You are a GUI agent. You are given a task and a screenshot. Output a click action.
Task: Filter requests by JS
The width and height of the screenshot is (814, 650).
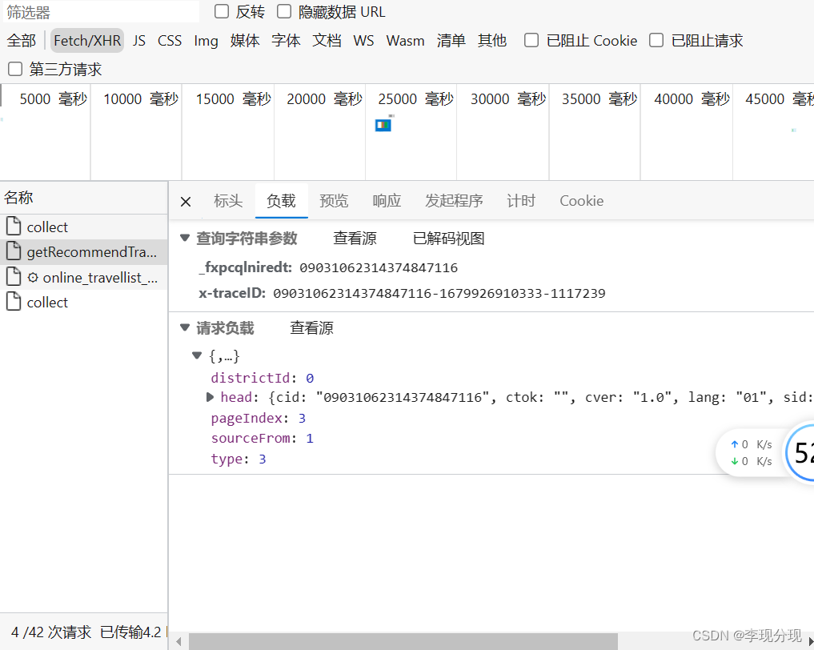coord(138,41)
